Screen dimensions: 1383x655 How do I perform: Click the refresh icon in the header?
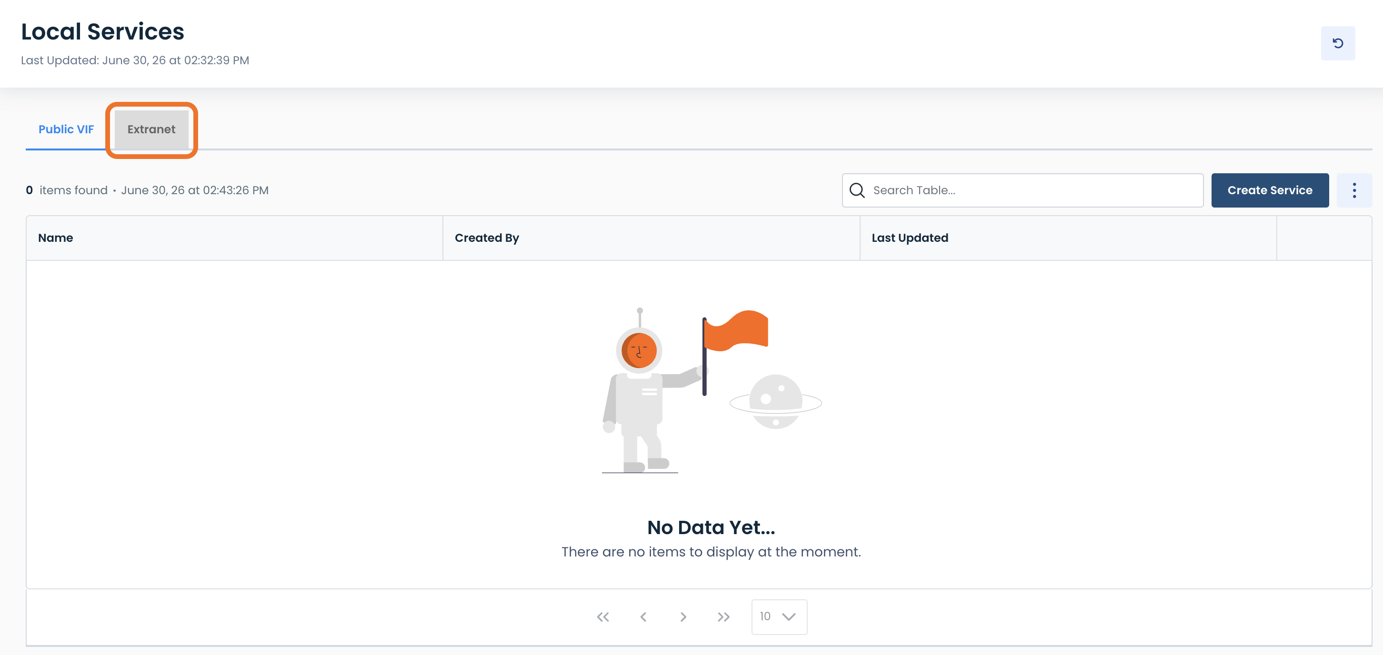(1337, 43)
